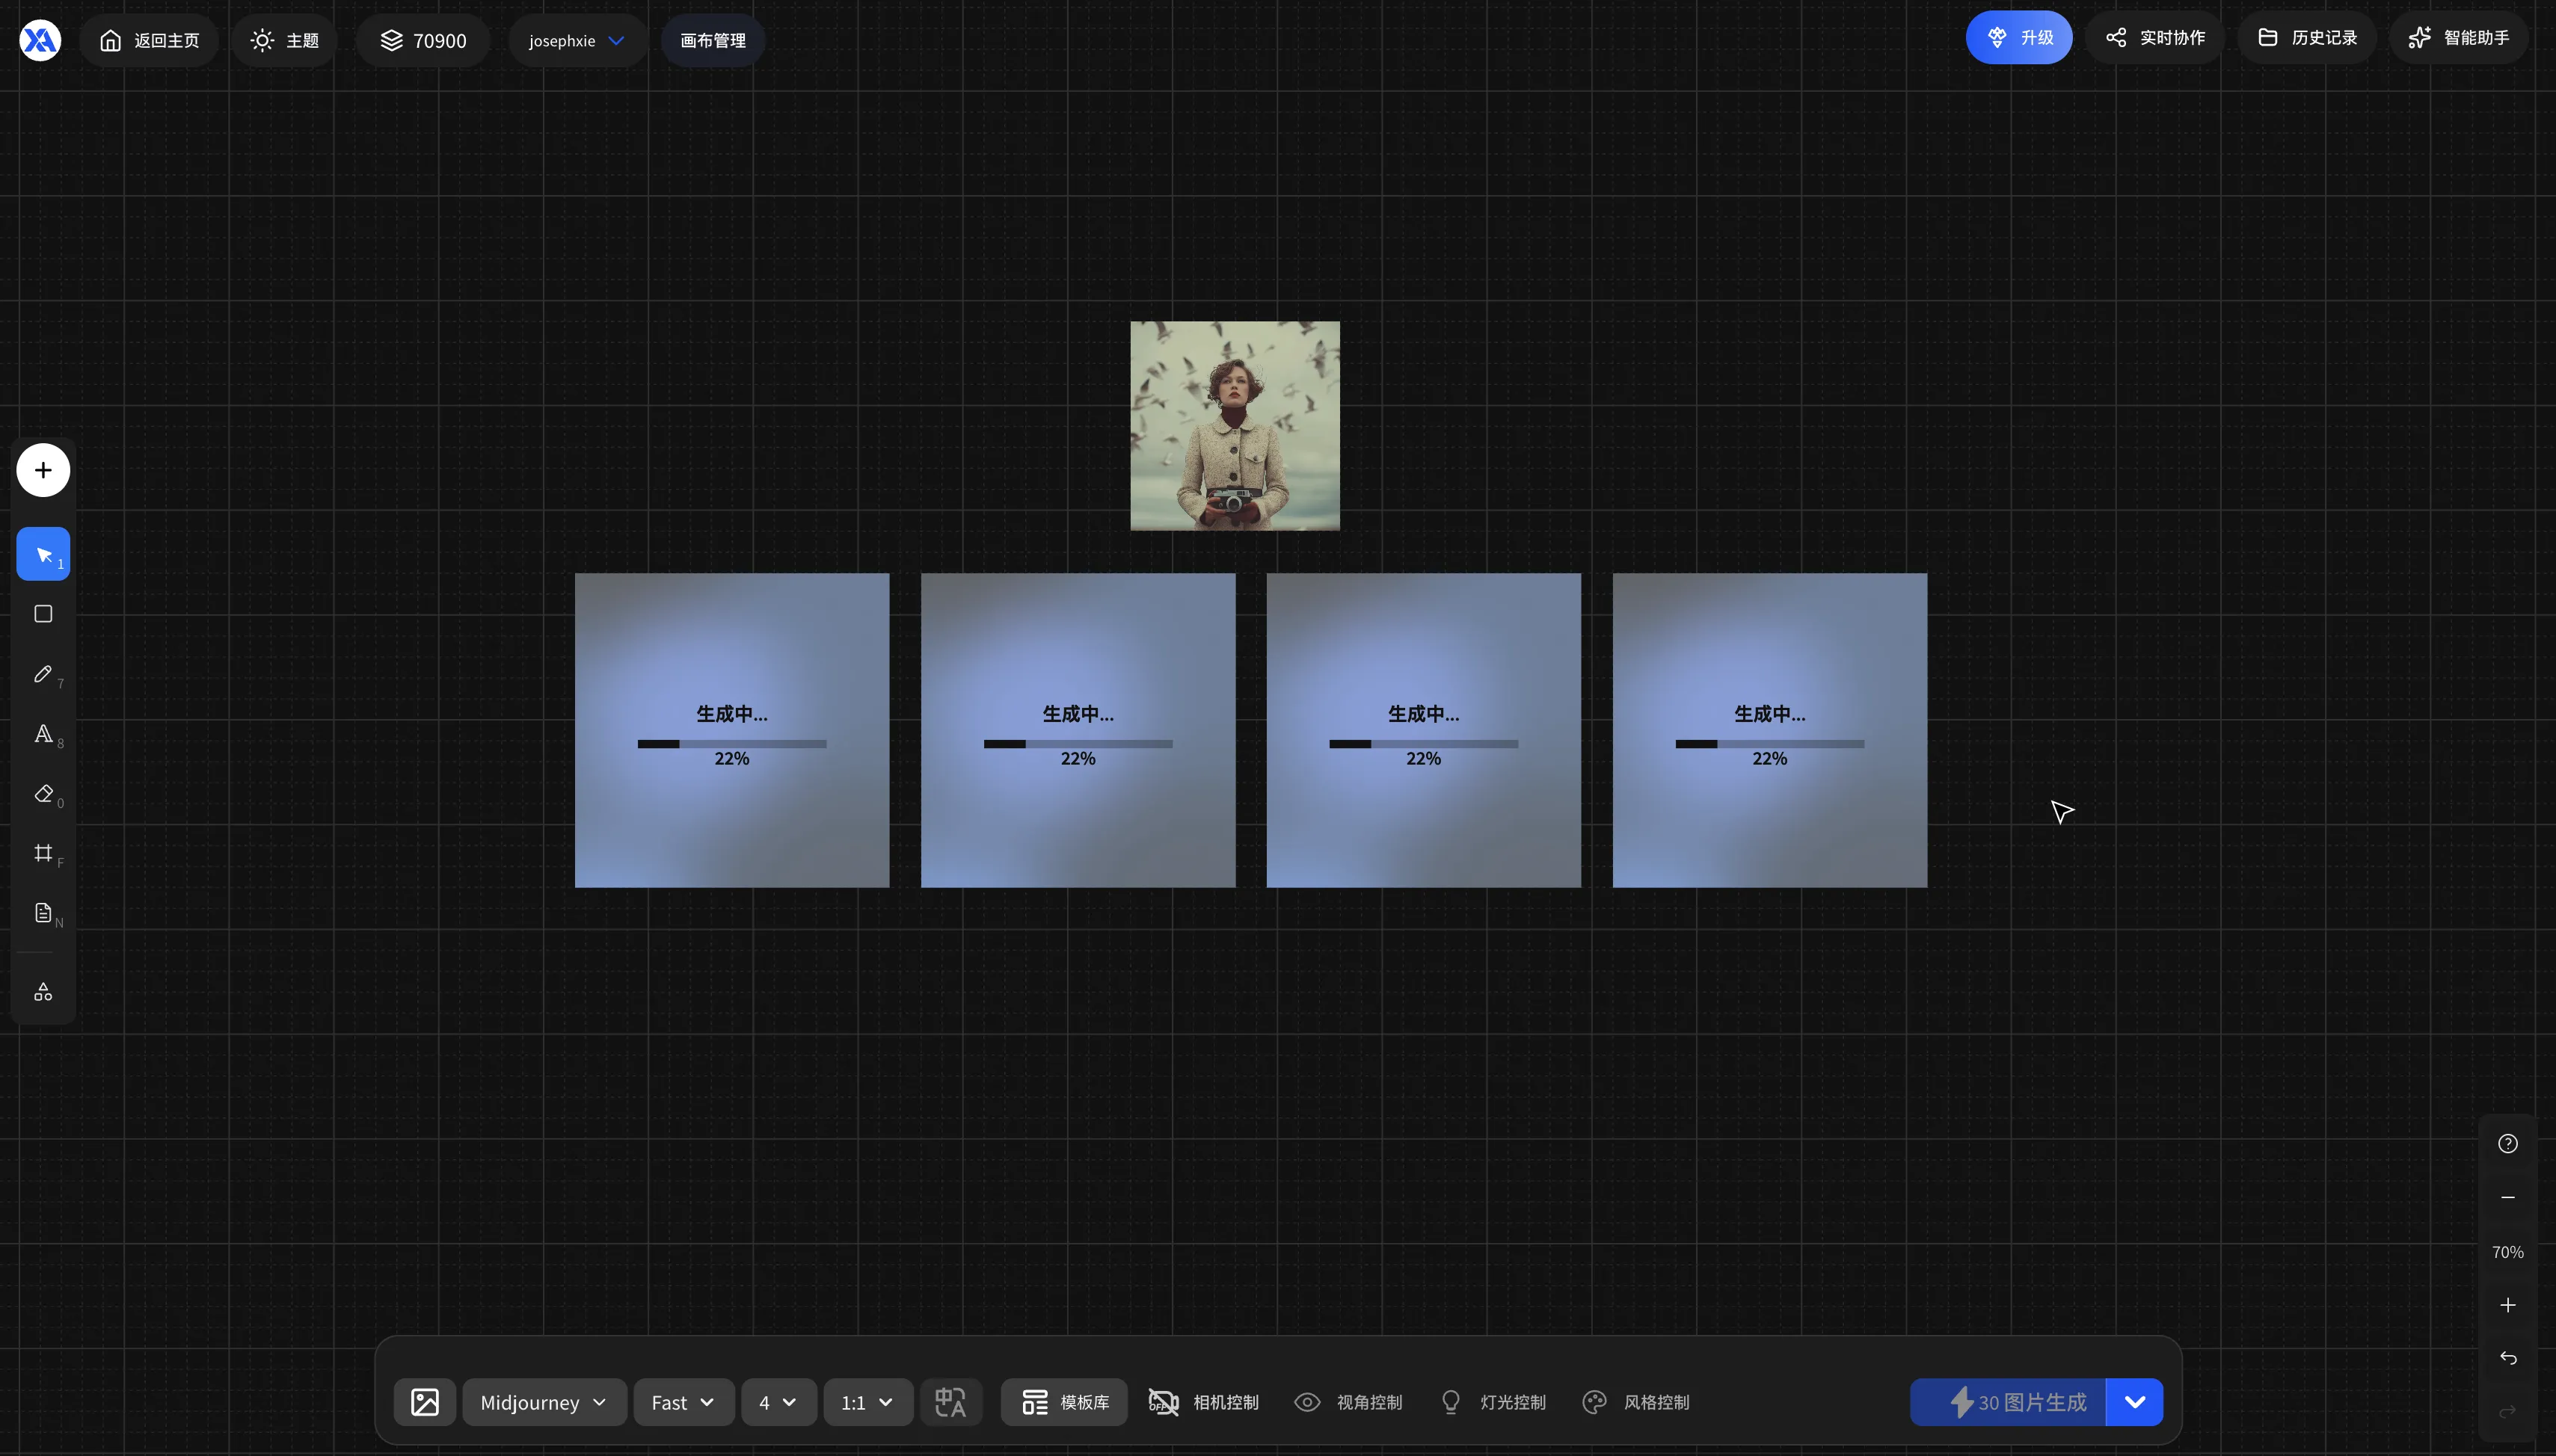
Task: Open the Fast speed dropdown
Action: [x=683, y=1402]
